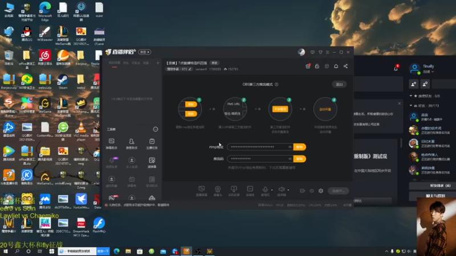The image size is (456, 256).
Task: Open the read-danmaku tool in toolbox
Action: point(152,163)
